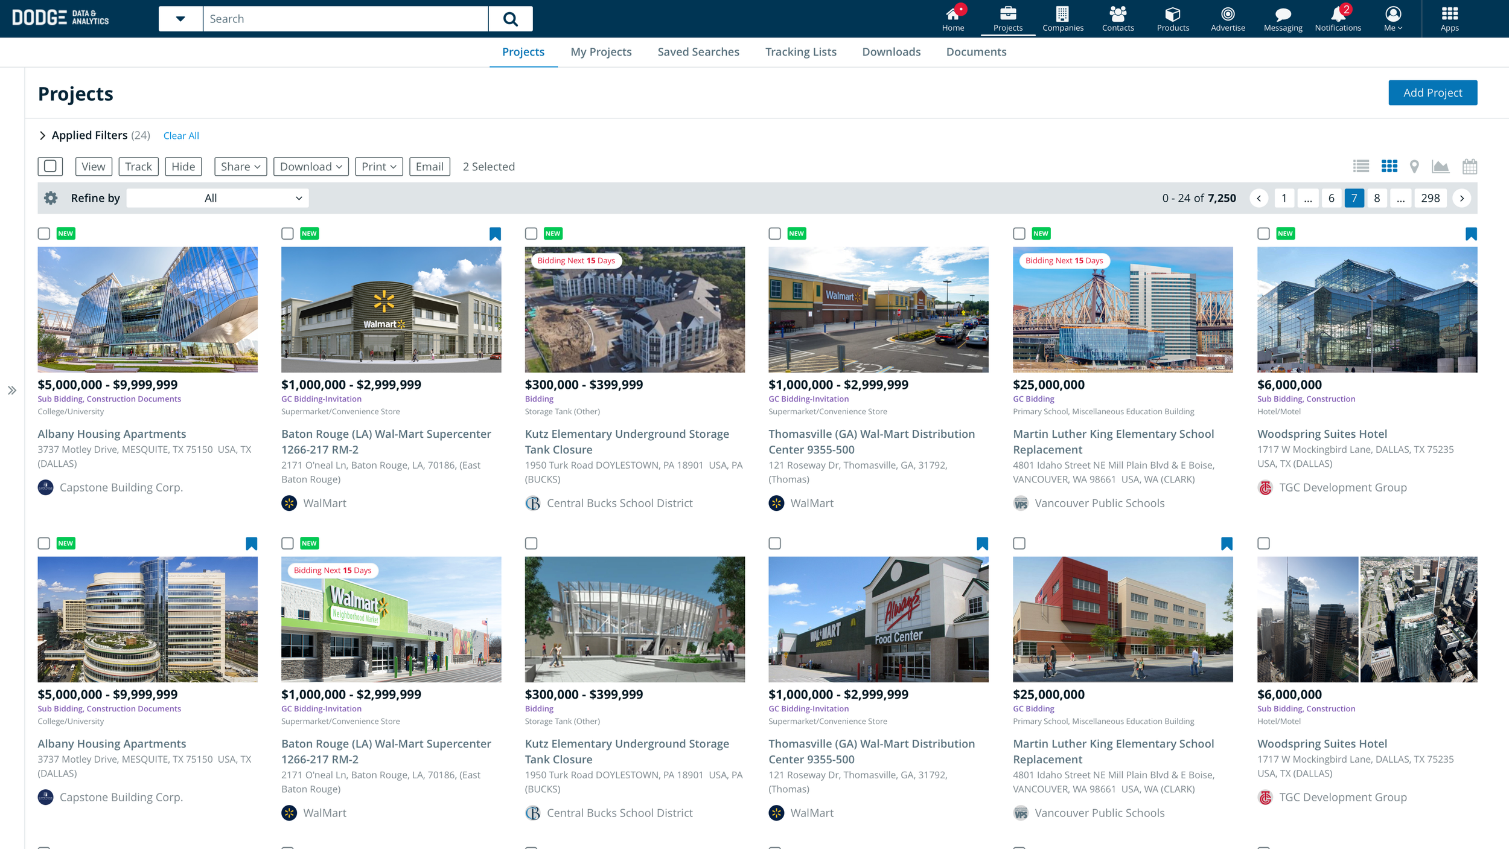
Task: Select first Albany Housing Apartments card checkbox
Action: (x=44, y=234)
